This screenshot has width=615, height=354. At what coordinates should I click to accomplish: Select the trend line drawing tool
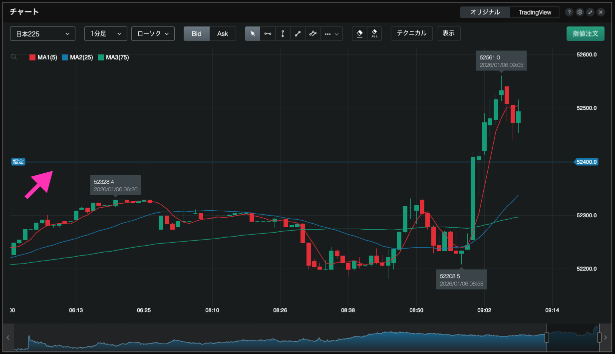(298, 33)
